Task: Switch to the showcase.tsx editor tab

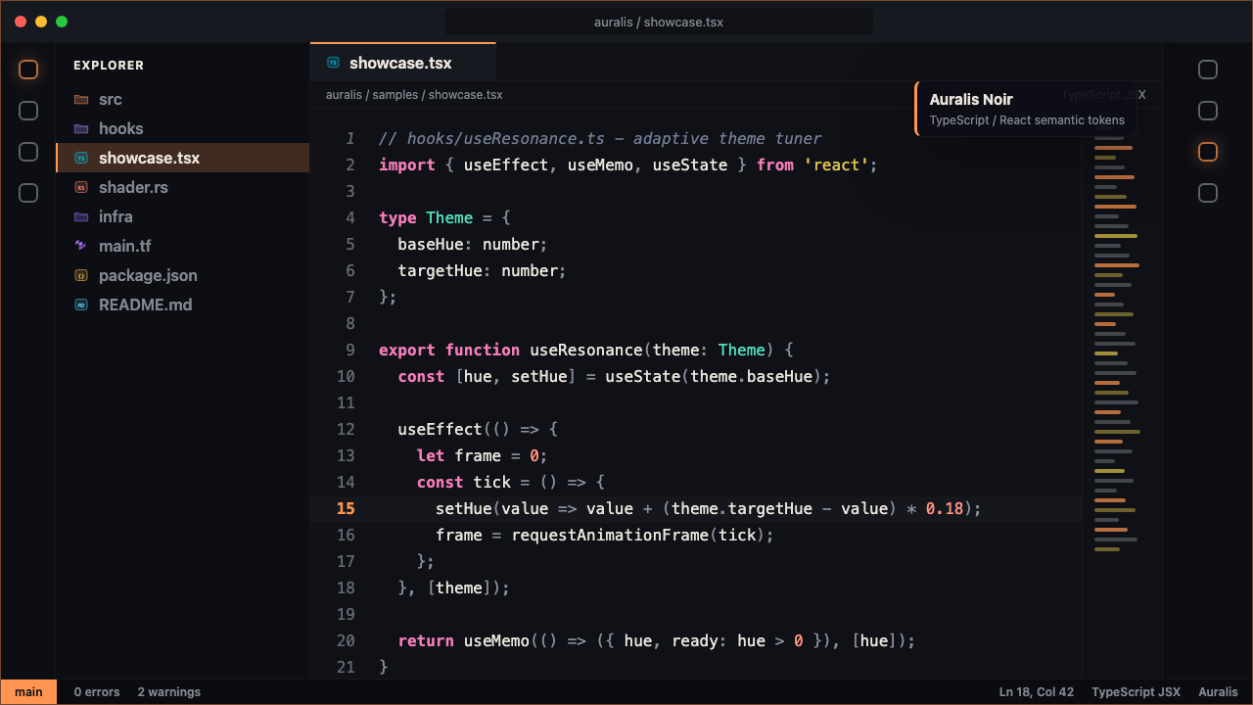Action: pos(402,62)
